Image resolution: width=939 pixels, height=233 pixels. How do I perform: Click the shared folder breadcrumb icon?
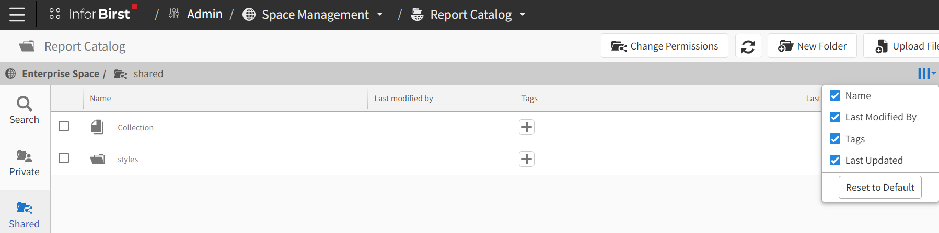pos(121,74)
